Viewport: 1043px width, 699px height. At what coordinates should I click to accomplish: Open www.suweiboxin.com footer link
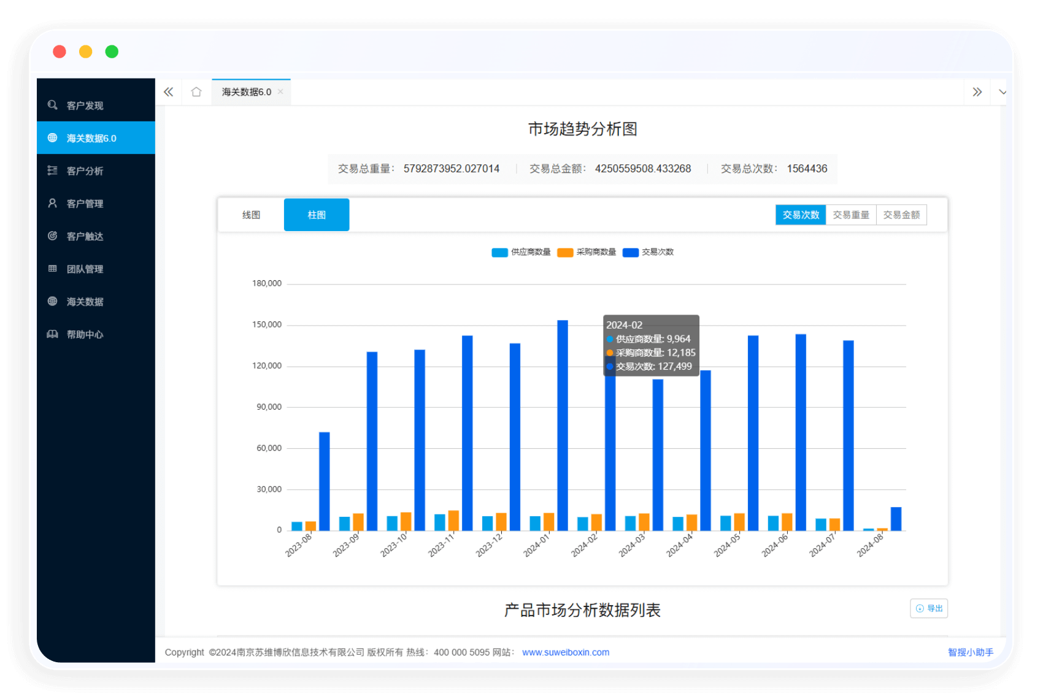tap(566, 652)
